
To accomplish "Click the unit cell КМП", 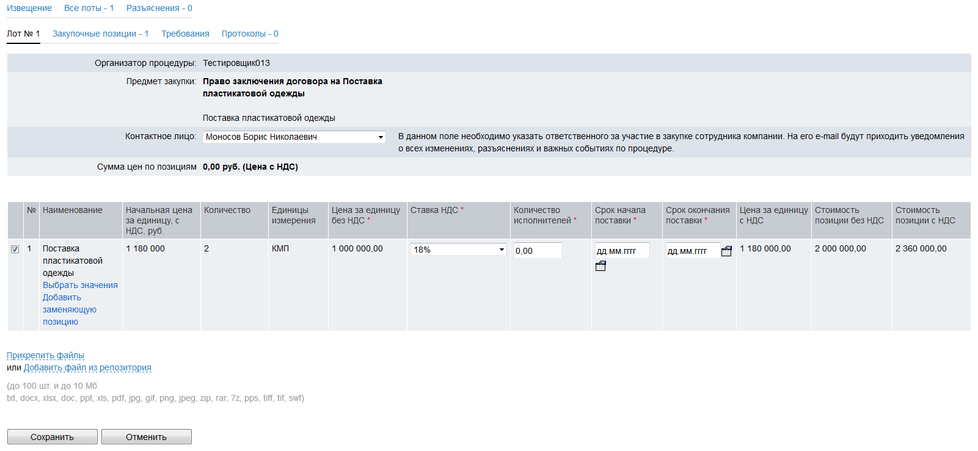I will (x=280, y=248).
